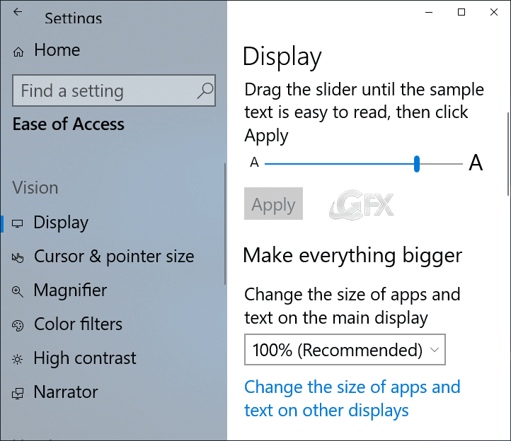Open the 100% (Recommended) scaling dropdown
511x441 pixels.
click(x=345, y=350)
